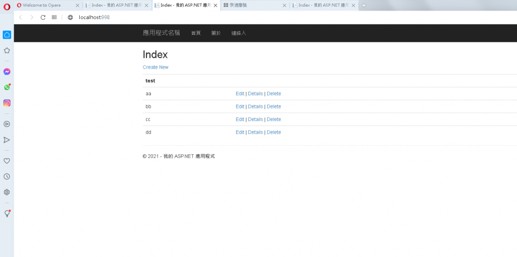This screenshot has height=257, width=517.
Task: Switch to the last Index ASP.NET tab
Action: coord(324,5)
